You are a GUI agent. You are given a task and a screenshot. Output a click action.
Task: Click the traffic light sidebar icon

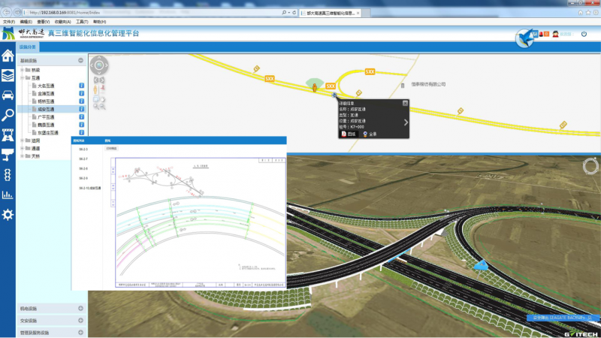point(8,175)
